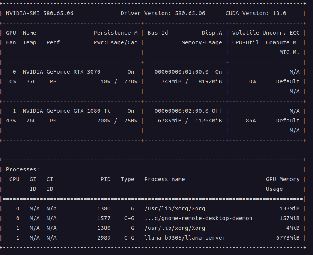This screenshot has height=255, width=313.
Task: Select the Process name column header
Action: coord(164,179)
